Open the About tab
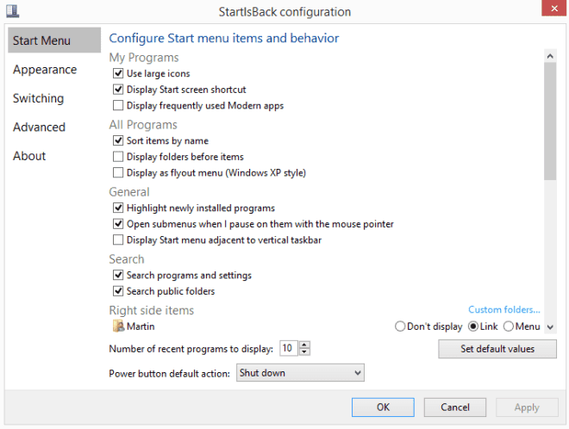 pyautogui.click(x=29, y=156)
